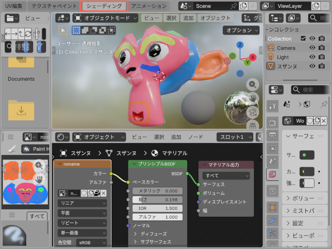Unlink the noname image with X icon
Viewport: 332px width, 249px height.
click(103, 193)
